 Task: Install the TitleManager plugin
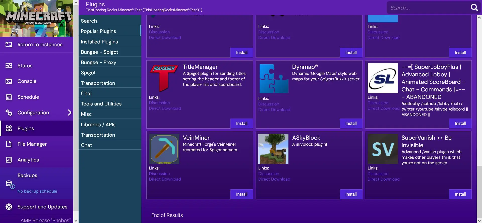pos(242,123)
